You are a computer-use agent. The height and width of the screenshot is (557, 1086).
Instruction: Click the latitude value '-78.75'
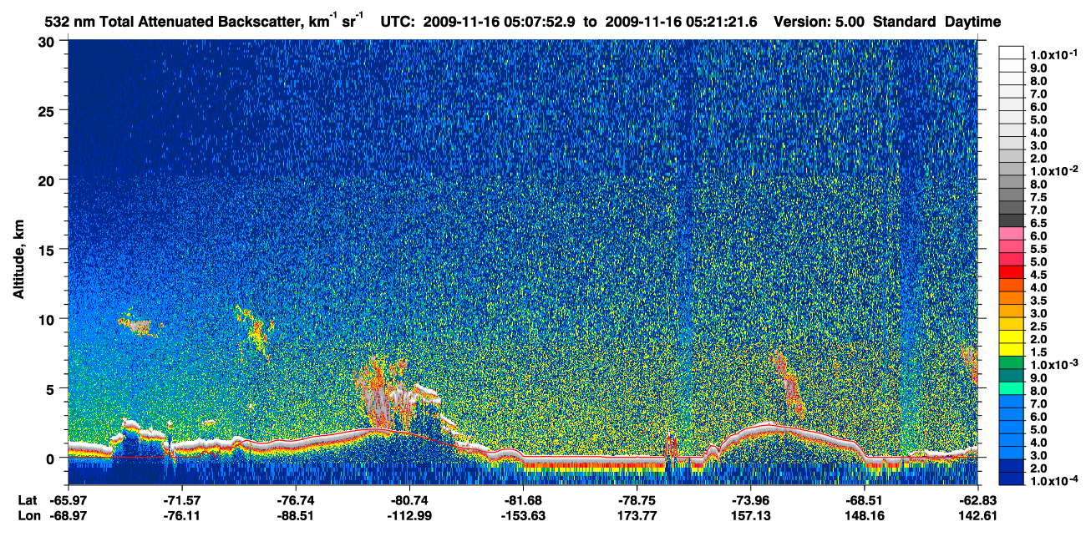click(637, 500)
